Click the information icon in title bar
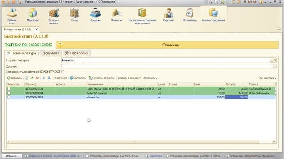284x159 pixels. point(261,2)
